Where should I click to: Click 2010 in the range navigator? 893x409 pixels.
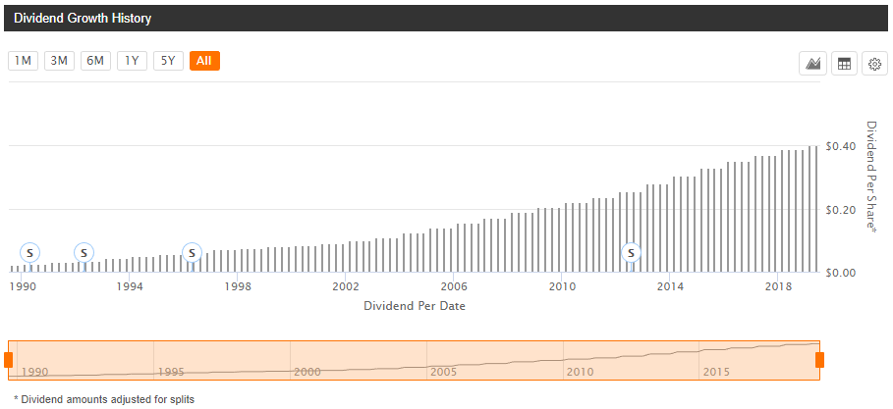580,373
